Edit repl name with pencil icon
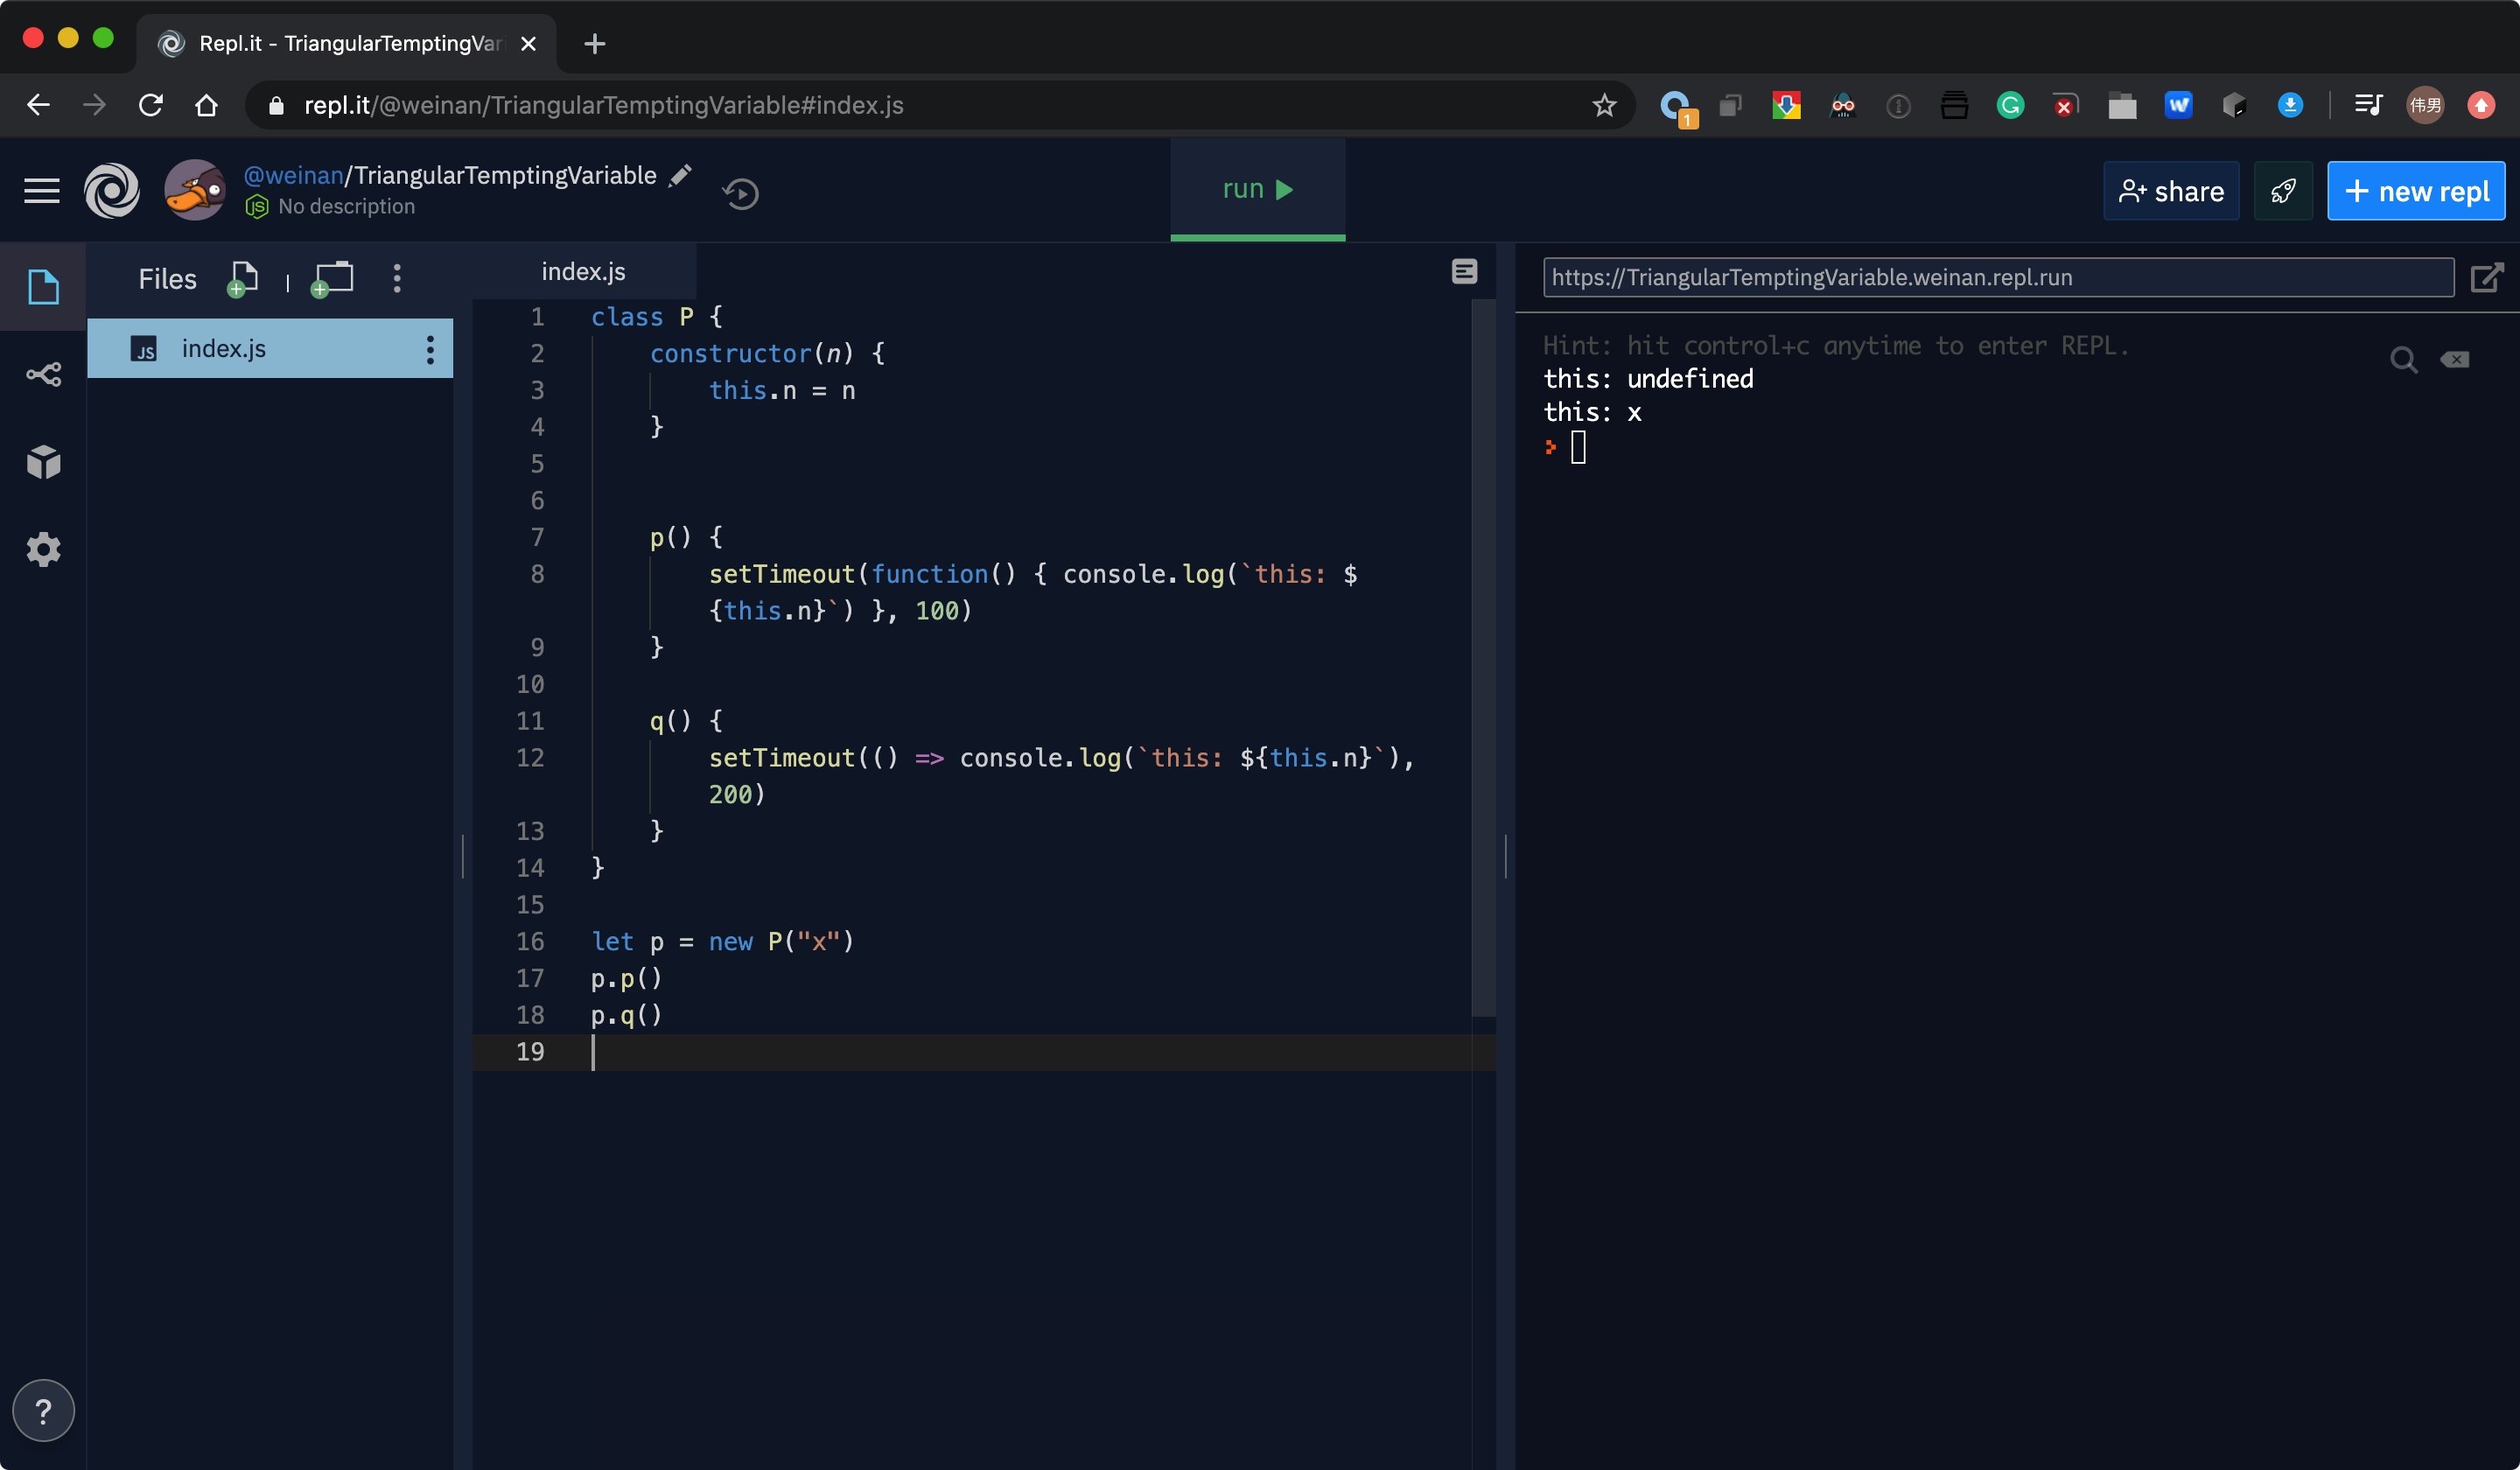Viewport: 2520px width, 1470px height. coord(681,175)
